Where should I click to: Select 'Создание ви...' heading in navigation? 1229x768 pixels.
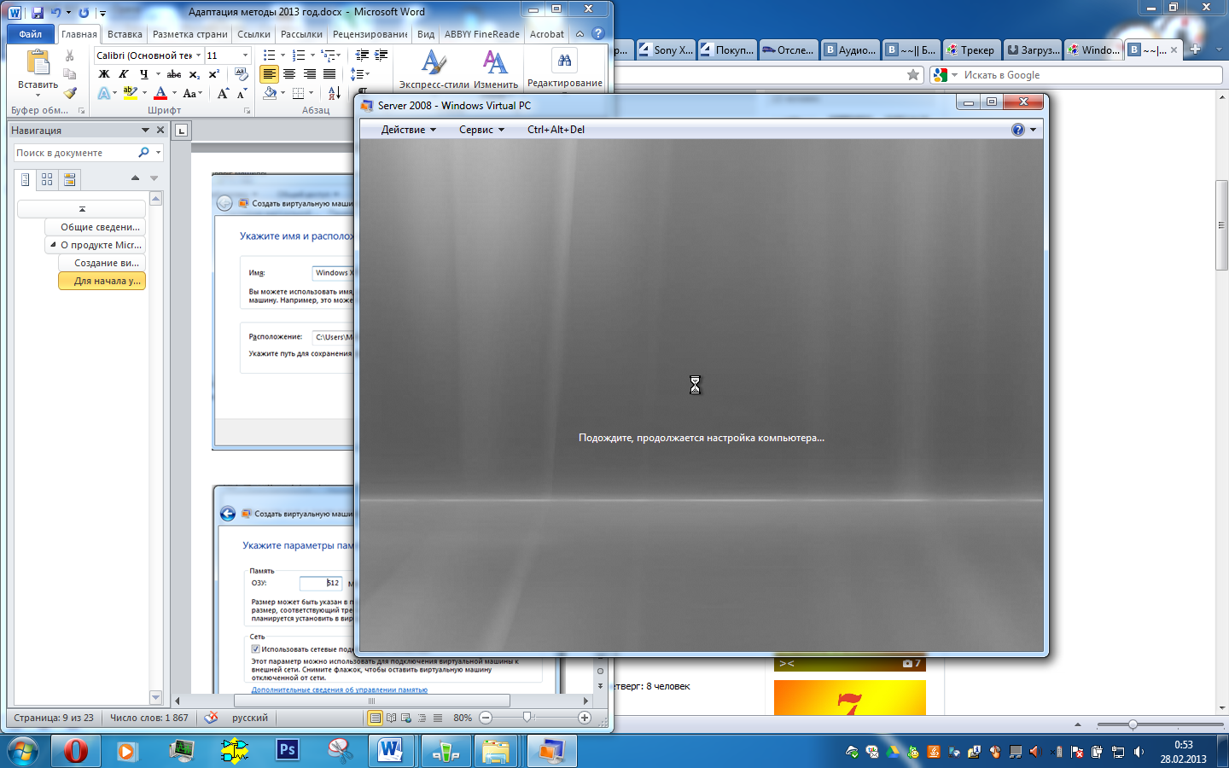102,263
